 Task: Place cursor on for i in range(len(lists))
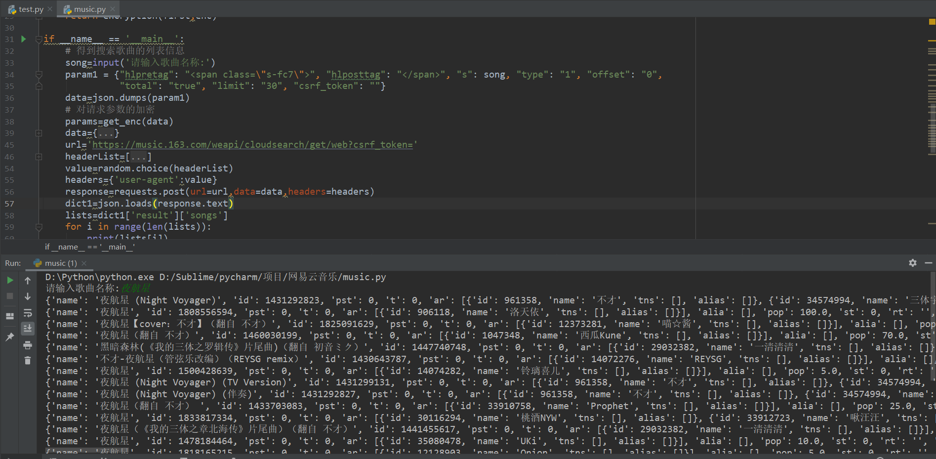pos(138,227)
